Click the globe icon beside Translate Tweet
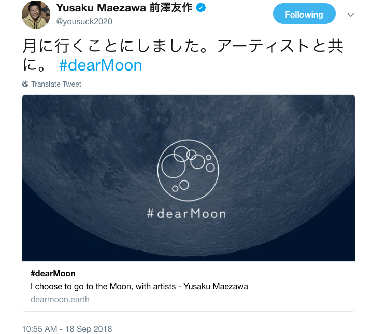 click(25, 84)
